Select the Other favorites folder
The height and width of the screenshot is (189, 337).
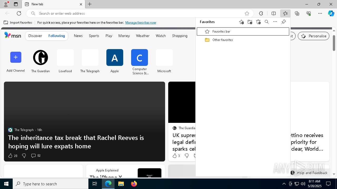point(243,40)
